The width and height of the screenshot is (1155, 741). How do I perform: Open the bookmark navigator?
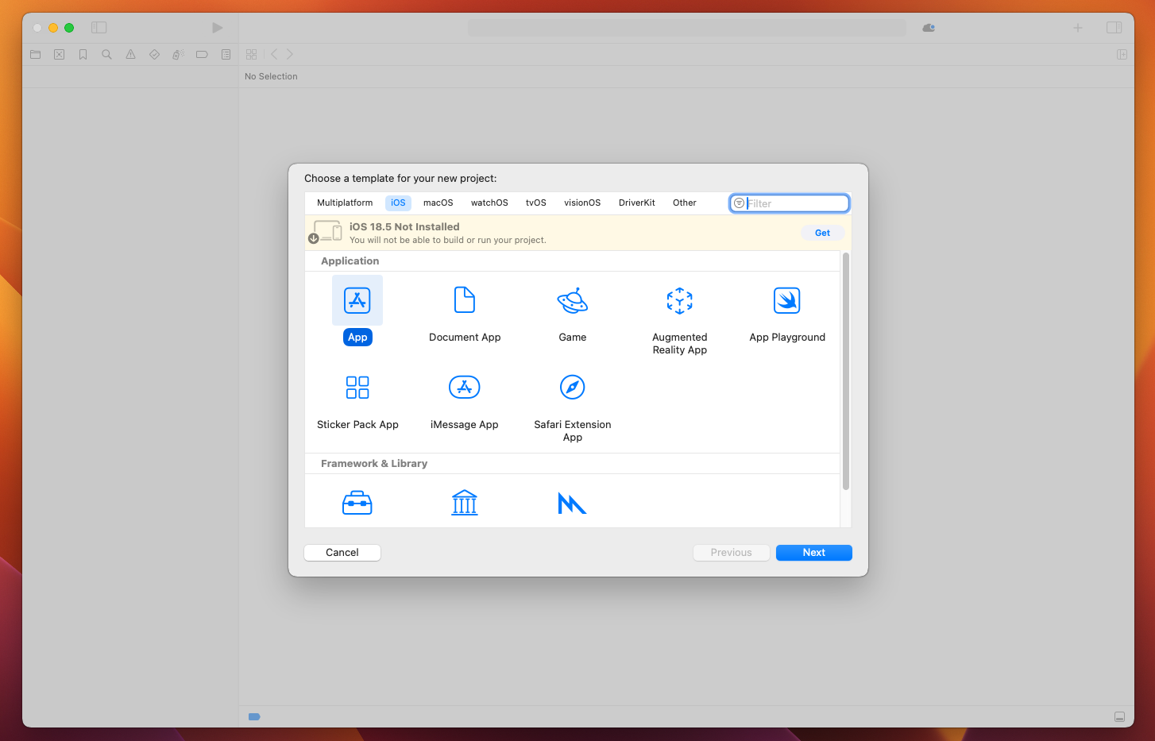[x=83, y=54]
